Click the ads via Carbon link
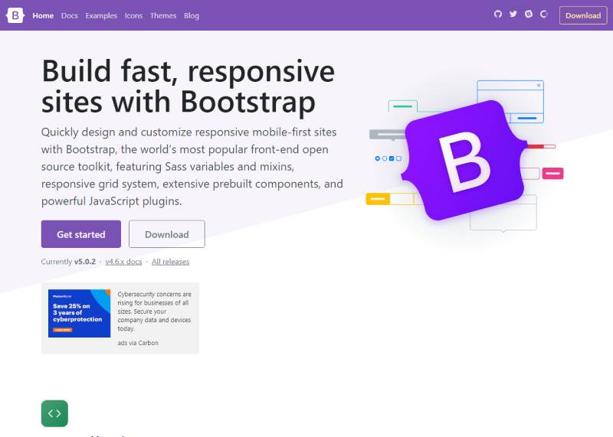 coord(138,343)
